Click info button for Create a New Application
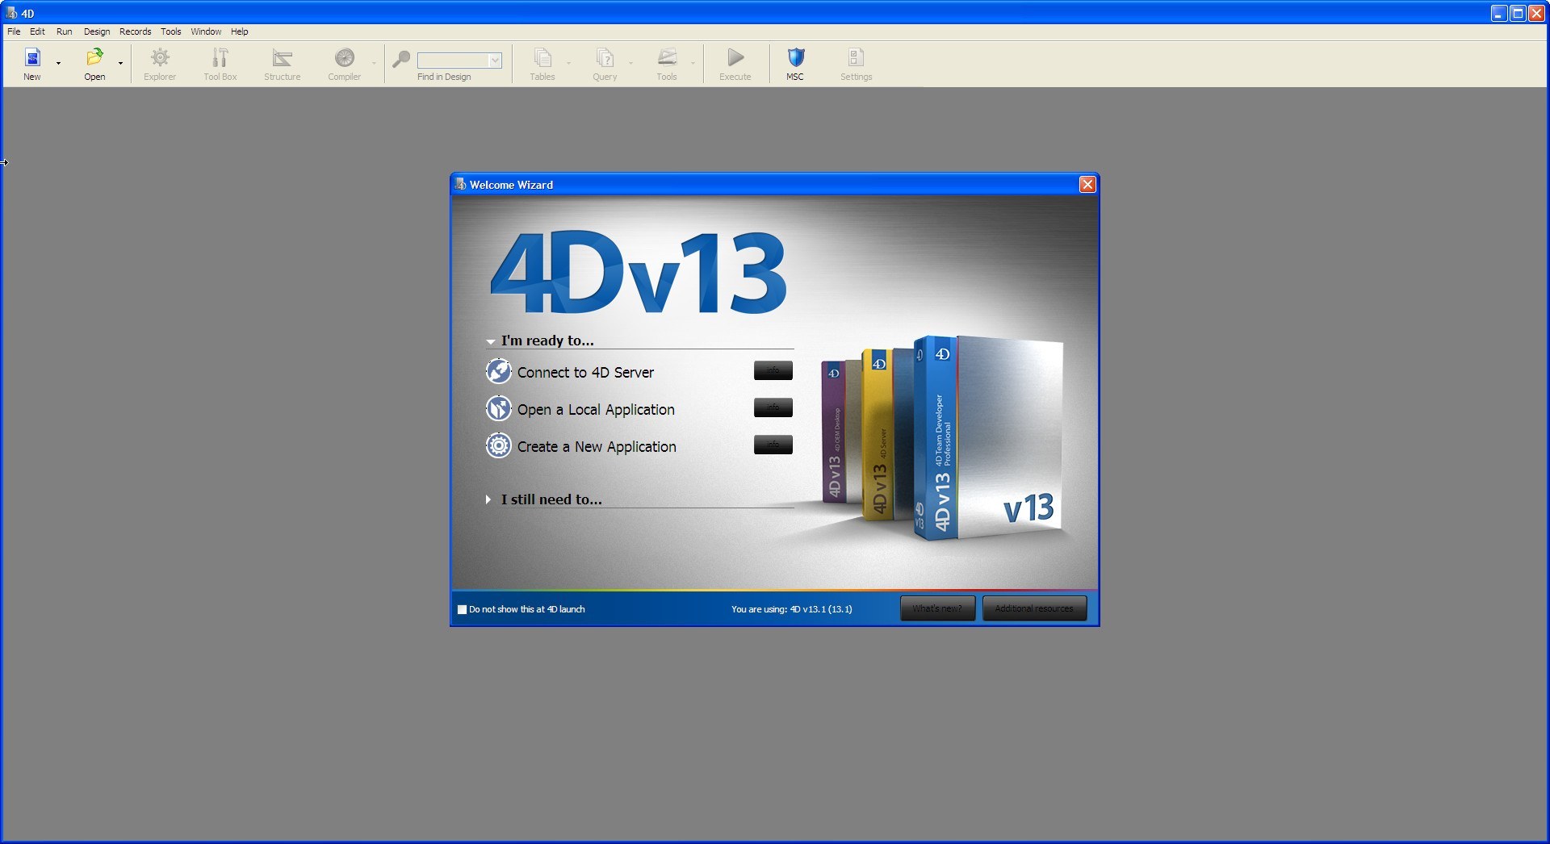1550x844 pixels. [773, 445]
